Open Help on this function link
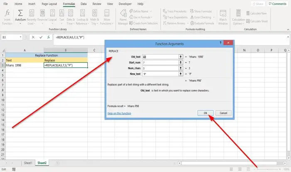291x172 pixels. pos(119,113)
